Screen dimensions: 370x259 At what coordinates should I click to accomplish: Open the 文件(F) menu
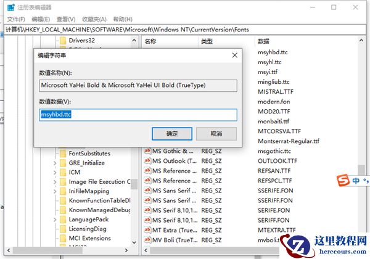click(16, 19)
